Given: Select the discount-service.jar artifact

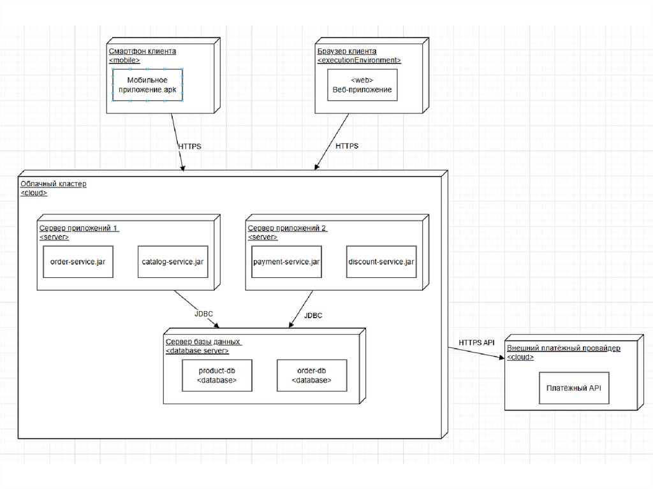Looking at the screenshot, I should tap(381, 262).
